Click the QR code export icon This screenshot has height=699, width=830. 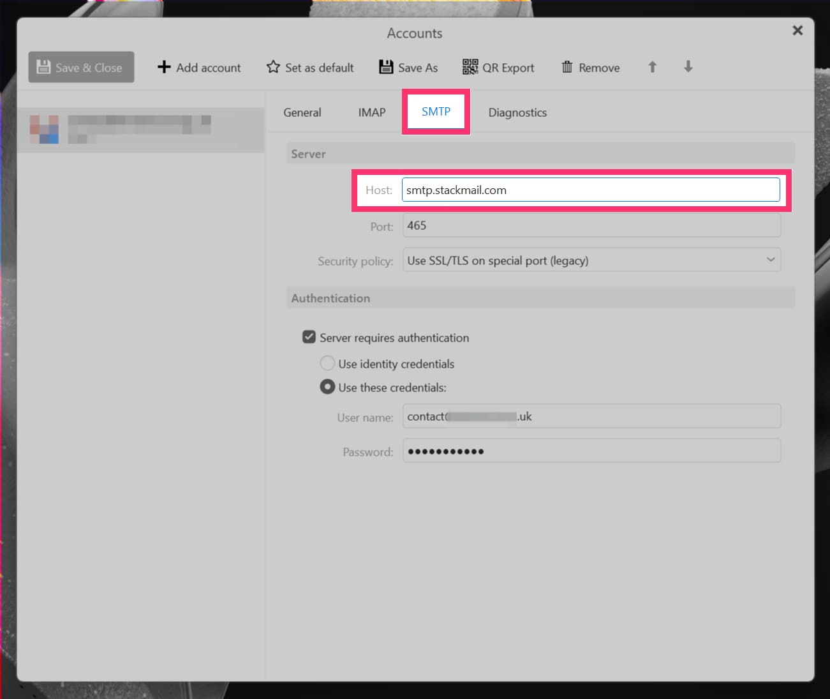pyautogui.click(x=470, y=67)
